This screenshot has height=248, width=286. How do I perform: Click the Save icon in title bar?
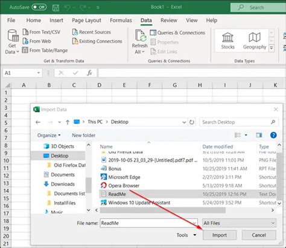point(56,8)
